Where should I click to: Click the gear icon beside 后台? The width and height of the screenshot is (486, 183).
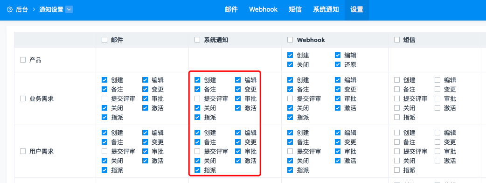pyautogui.click(x=10, y=10)
